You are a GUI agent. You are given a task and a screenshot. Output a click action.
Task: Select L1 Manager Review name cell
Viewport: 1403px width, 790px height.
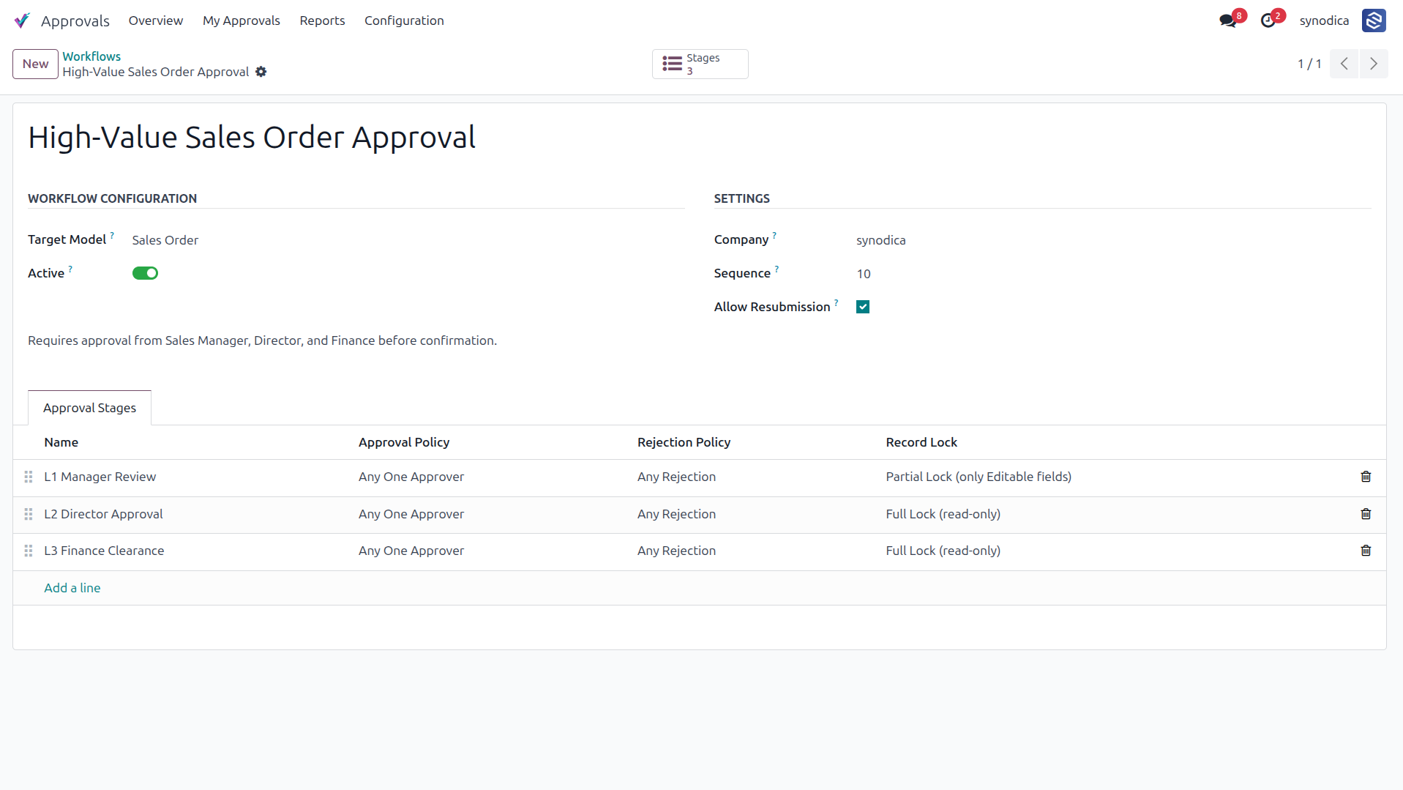(100, 477)
